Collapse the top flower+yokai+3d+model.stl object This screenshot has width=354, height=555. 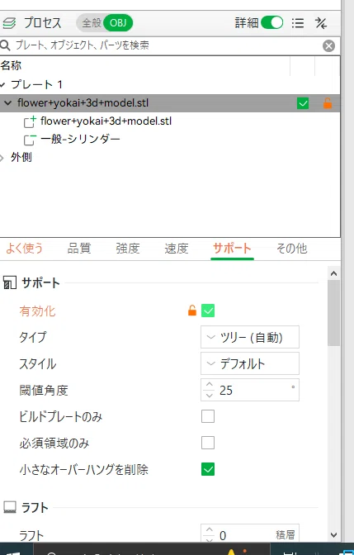click(7, 103)
